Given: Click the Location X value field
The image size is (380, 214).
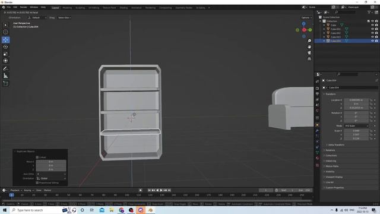Looking at the screenshot, I should click(356, 100).
